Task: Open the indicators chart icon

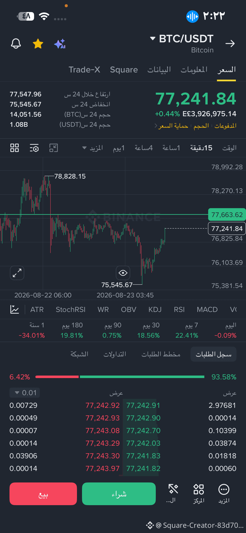Action: coord(15,309)
